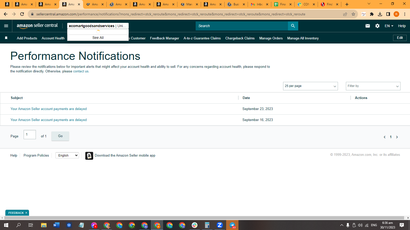The width and height of the screenshot is (410, 230).
Task: Click the Edit button in navigation bar
Action: coord(400,38)
